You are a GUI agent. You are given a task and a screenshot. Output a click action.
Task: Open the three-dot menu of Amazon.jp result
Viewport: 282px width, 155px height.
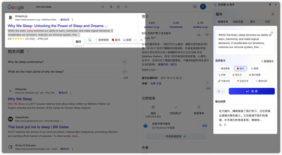coord(73,20)
